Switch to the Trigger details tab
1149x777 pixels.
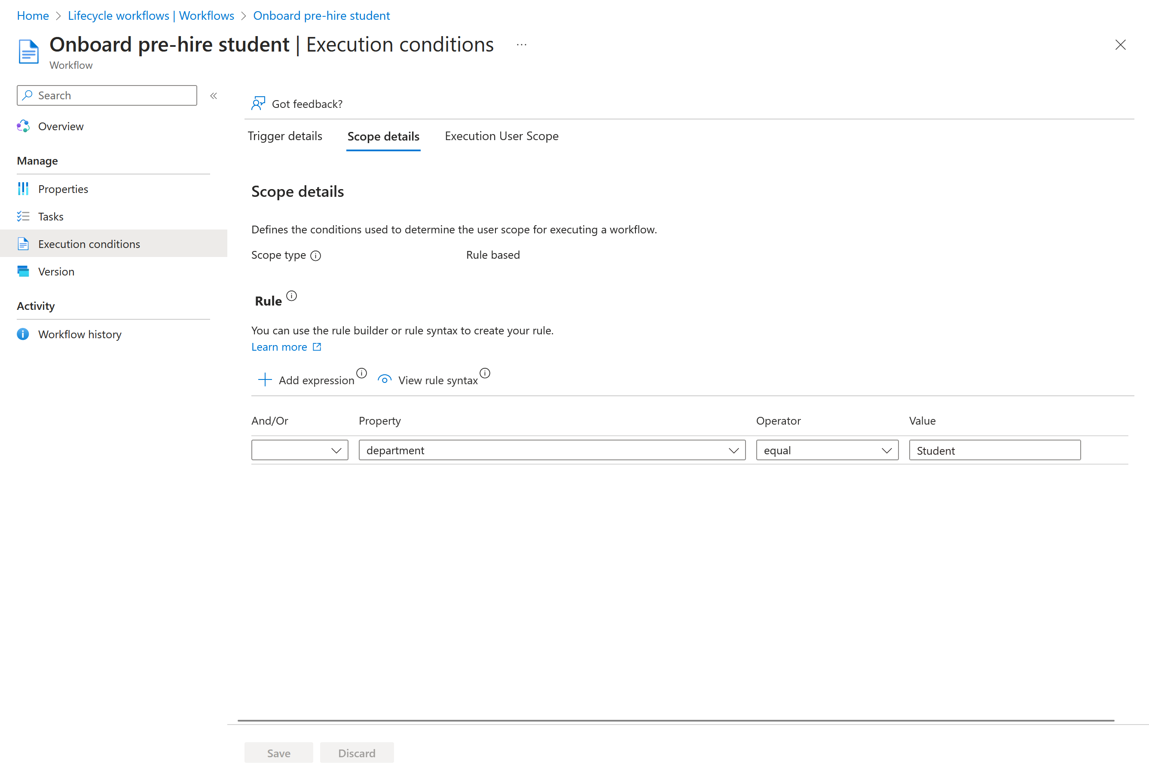click(x=285, y=136)
